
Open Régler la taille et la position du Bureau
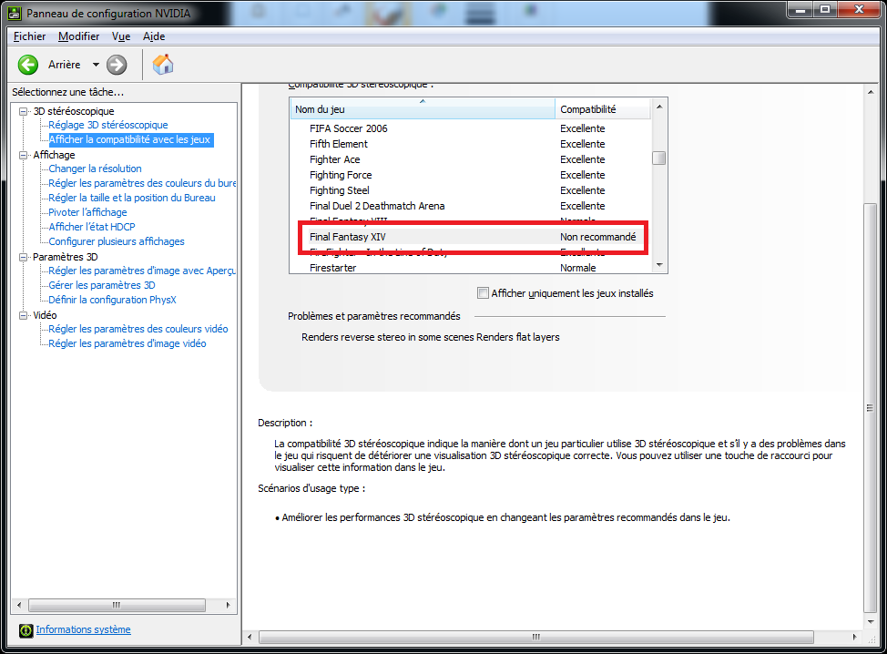tap(132, 198)
